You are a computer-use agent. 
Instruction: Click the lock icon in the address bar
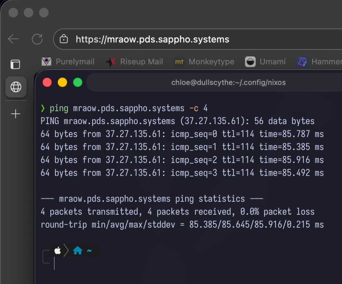pos(64,39)
